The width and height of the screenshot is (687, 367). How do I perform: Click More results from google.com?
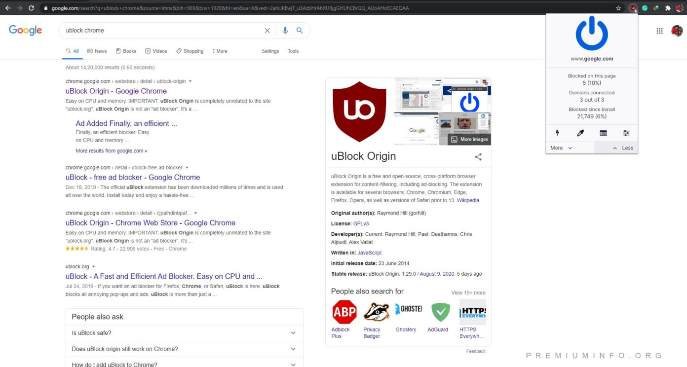[x=112, y=151]
